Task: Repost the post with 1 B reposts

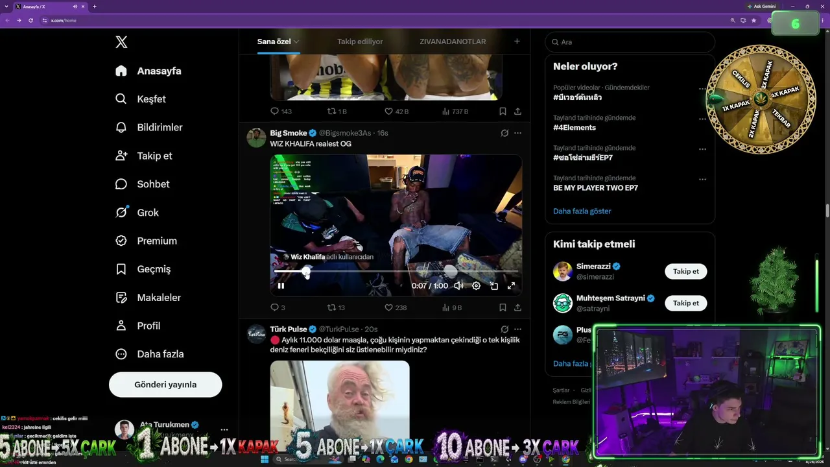Action: pyautogui.click(x=337, y=112)
